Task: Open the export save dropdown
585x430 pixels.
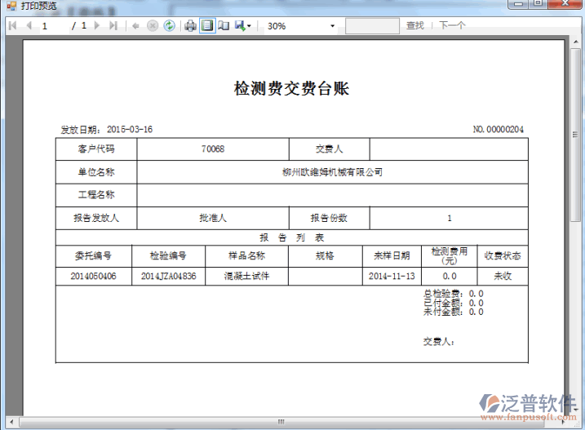Action: pyautogui.click(x=243, y=26)
